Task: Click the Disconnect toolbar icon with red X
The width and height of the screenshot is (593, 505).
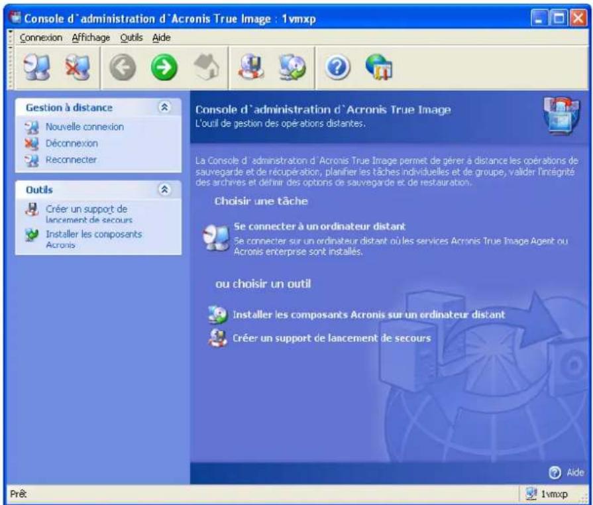Action: pyautogui.click(x=78, y=68)
